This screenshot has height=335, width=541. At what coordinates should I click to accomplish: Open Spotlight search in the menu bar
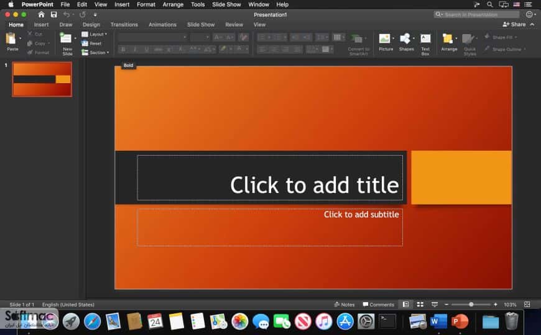pyautogui.click(x=489, y=4)
